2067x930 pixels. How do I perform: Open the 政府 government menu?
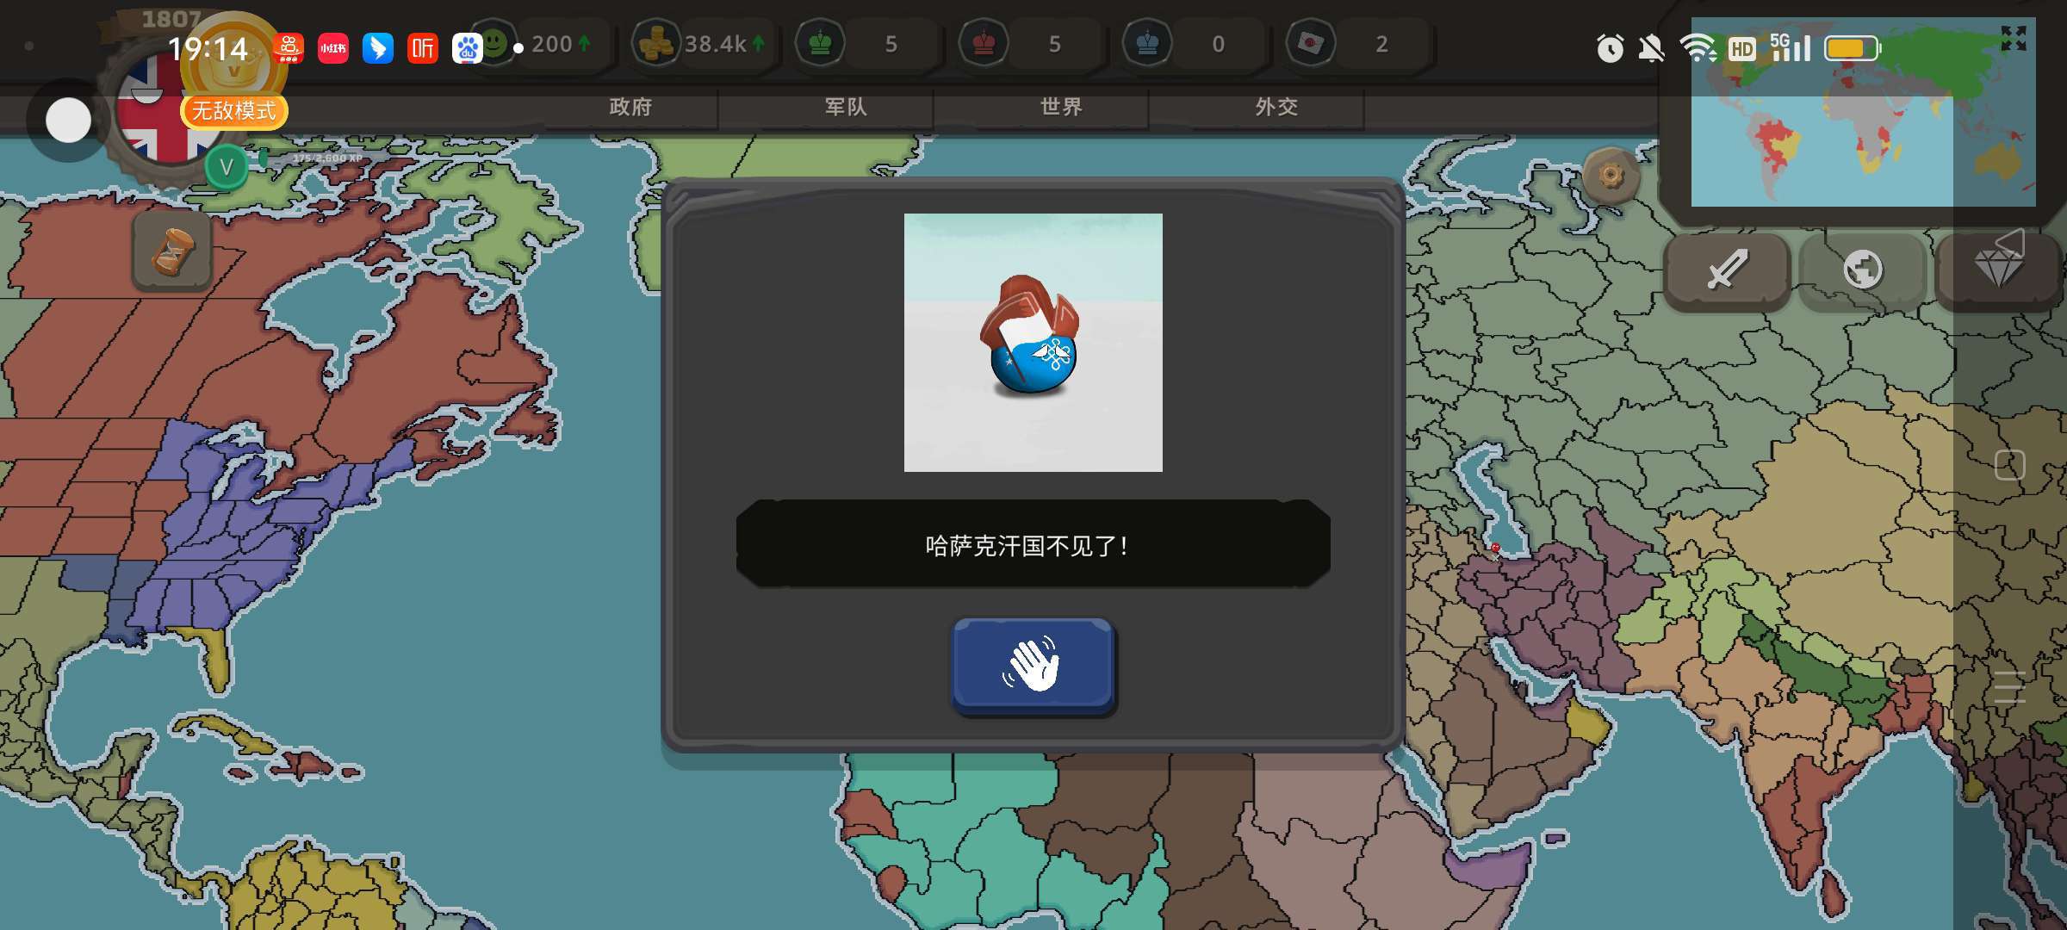click(x=630, y=108)
